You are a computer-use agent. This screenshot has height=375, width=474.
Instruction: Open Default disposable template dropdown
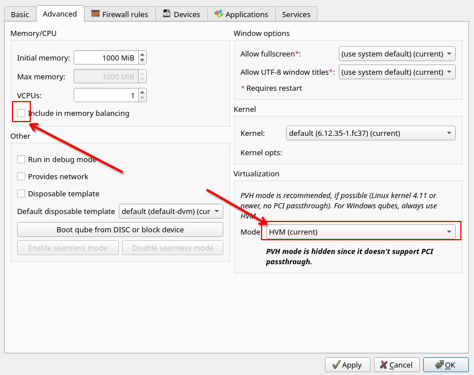pyautogui.click(x=171, y=211)
